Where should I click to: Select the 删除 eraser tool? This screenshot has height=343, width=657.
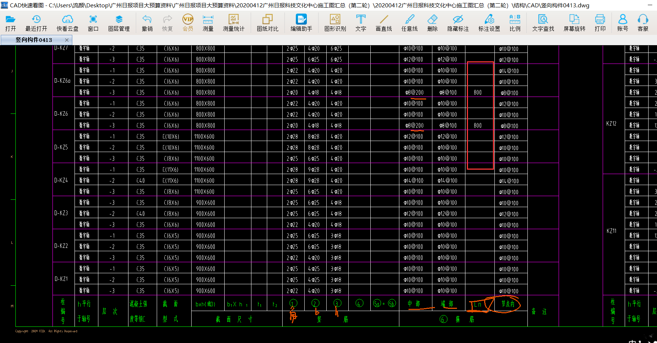[433, 23]
